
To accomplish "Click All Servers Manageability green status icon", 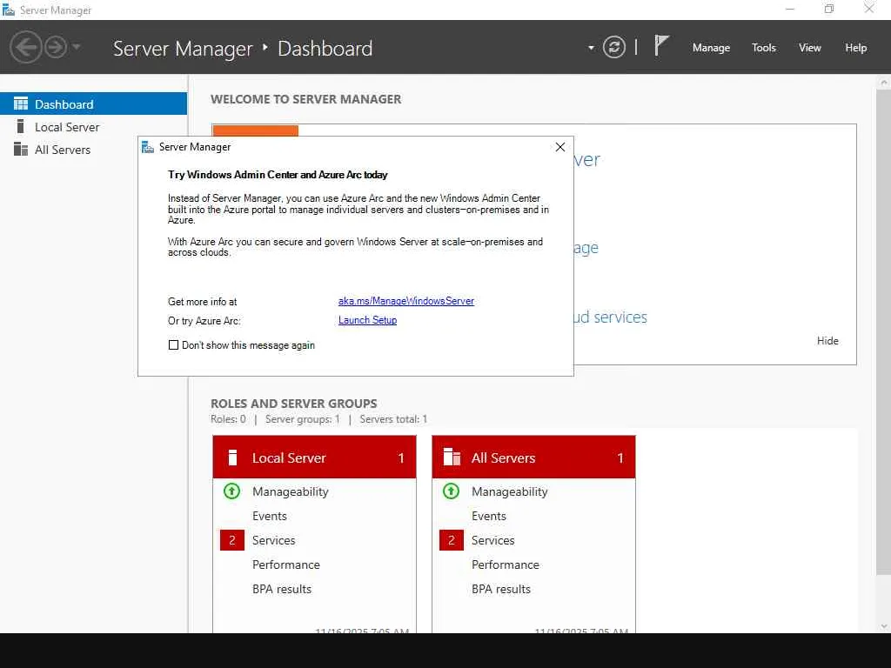I will point(452,491).
